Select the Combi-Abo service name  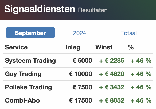[x=22, y=100]
